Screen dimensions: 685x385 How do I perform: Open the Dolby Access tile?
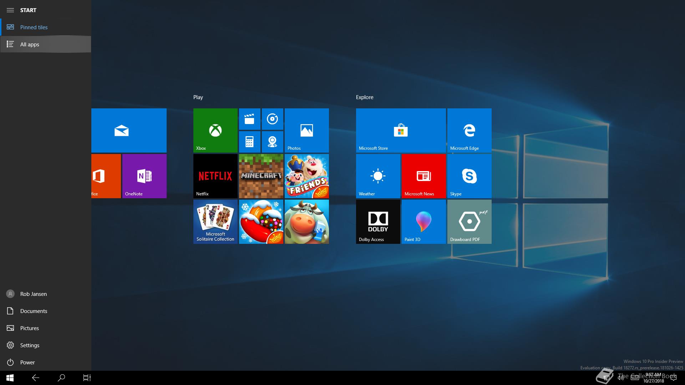pos(378,222)
